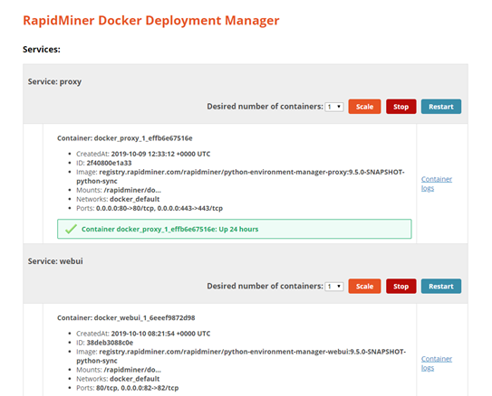Select 'Container: docker_webui_1_6eeef9872d98' heading
The width and height of the screenshot is (492, 396).
(126, 318)
